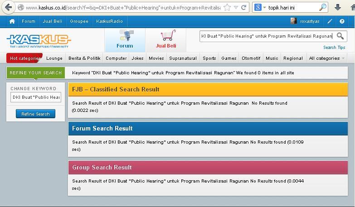Focus the Kaskus main search field
The image size is (355, 207).
coord(267,36)
